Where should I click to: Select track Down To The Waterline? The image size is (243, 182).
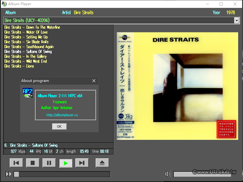coord(32,27)
